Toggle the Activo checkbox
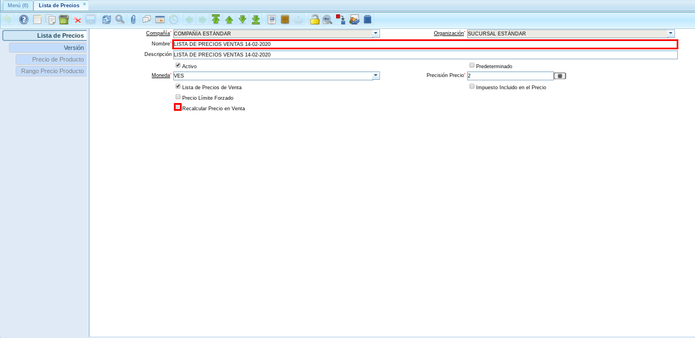Viewport: 695px width, 338px height. 178,65
